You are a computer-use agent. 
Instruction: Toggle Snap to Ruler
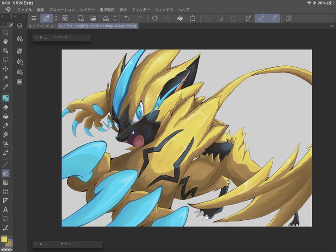tap(249, 18)
